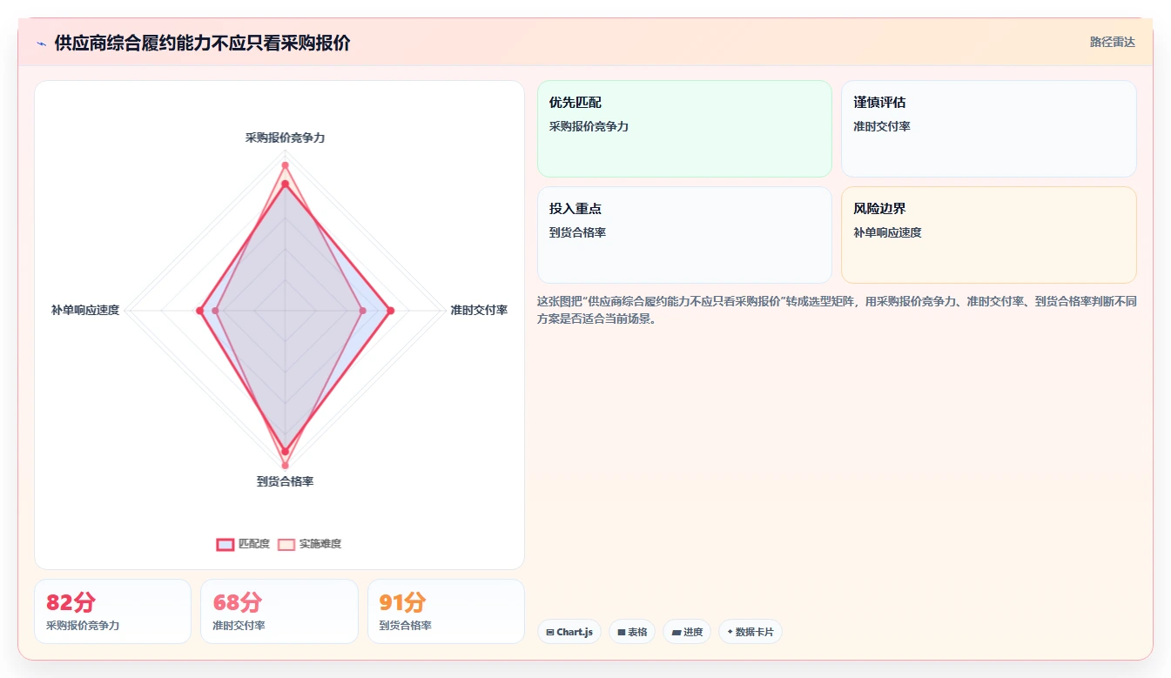Viewport: 1171px width, 678px height.
Task: Click 准时交付率 text in 谨慎评估 card
Action: point(882,126)
